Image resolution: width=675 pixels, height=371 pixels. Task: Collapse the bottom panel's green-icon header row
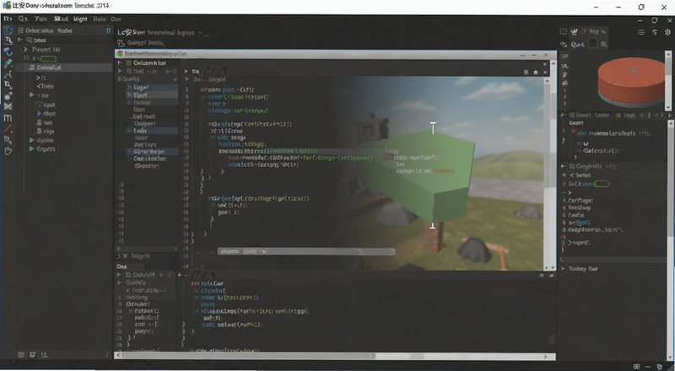click(x=120, y=275)
